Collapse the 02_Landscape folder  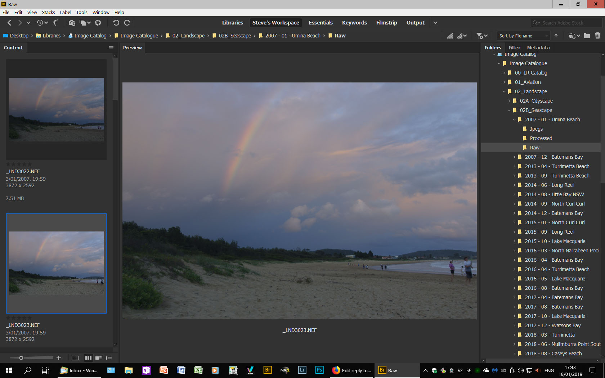[x=504, y=91]
